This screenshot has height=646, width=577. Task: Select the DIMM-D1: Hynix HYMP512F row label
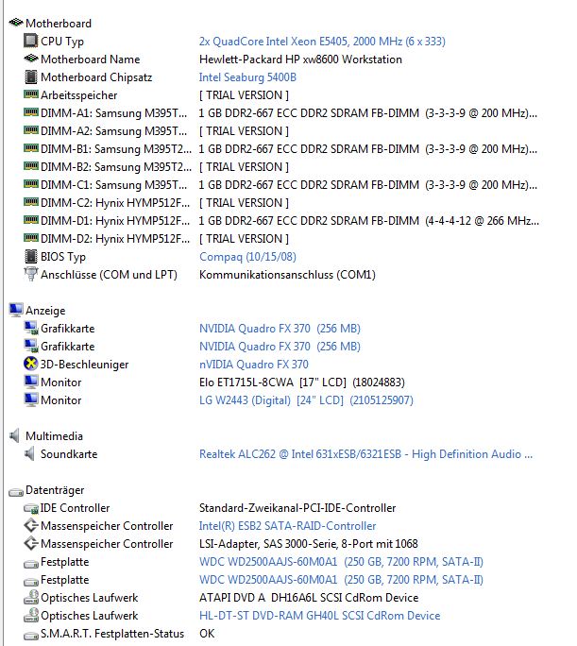(x=115, y=221)
